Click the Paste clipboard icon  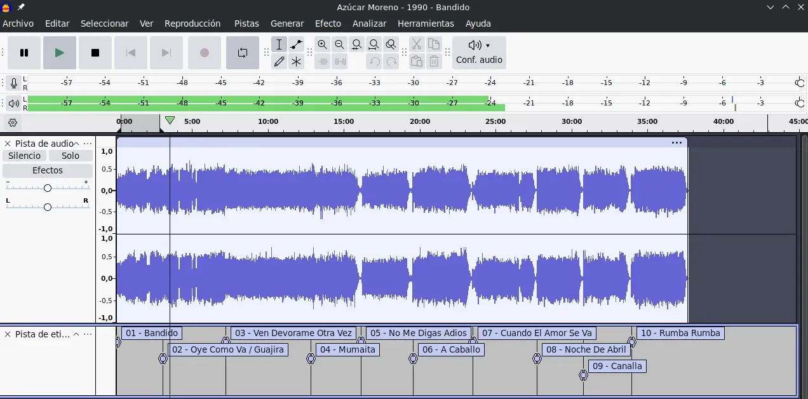[x=416, y=62]
